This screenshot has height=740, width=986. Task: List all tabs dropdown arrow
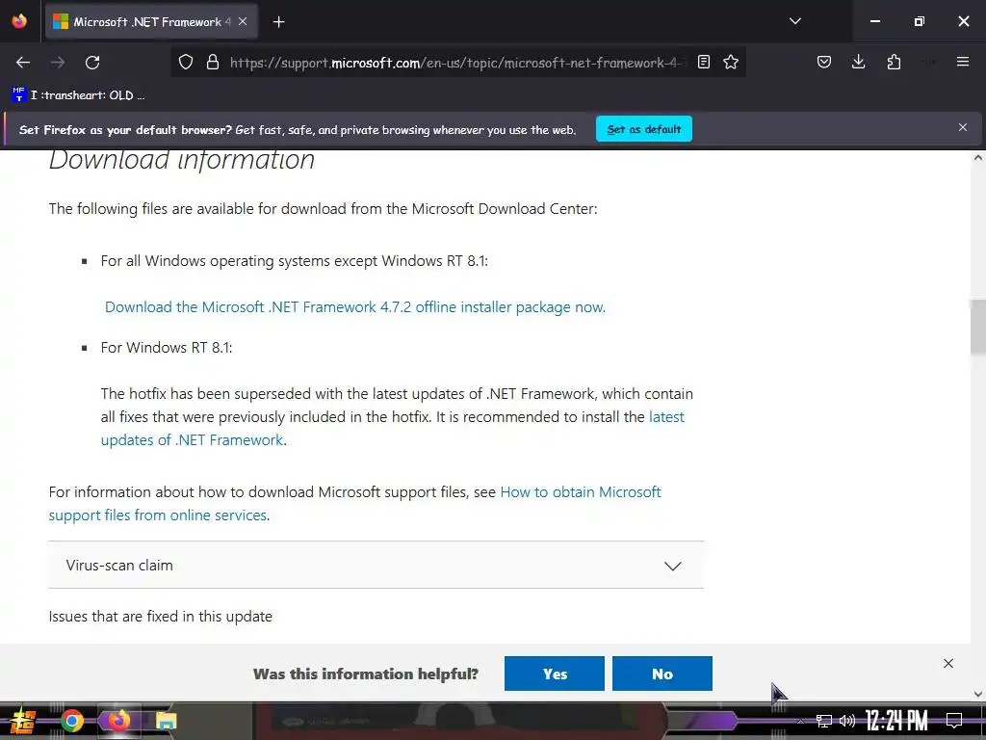pyautogui.click(x=795, y=21)
